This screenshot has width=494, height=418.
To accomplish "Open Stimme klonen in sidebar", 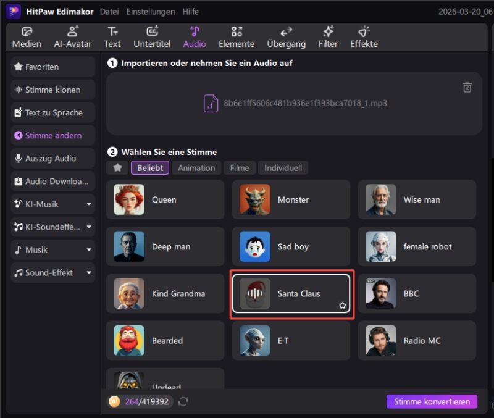I will (x=53, y=90).
